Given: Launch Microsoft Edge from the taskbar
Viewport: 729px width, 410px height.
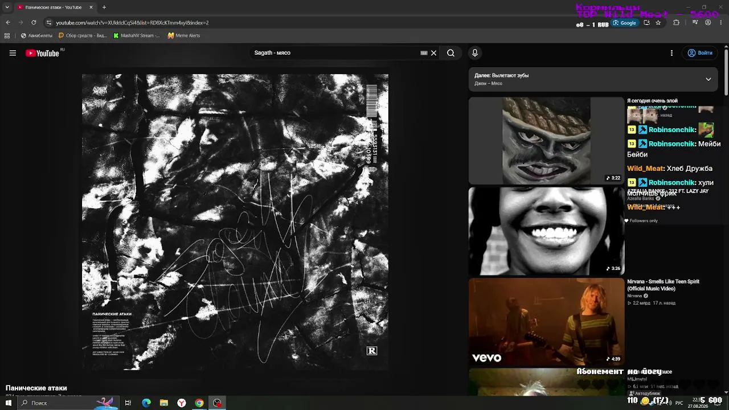Looking at the screenshot, I should (x=146, y=403).
